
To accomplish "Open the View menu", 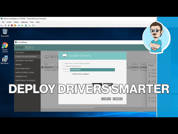I will click(32, 22).
